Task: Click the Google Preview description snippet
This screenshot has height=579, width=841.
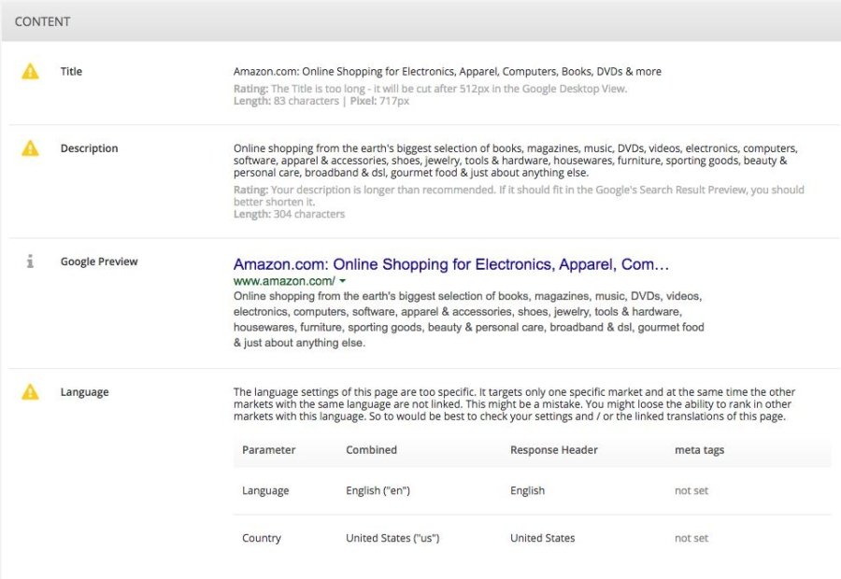Action: click(469, 319)
